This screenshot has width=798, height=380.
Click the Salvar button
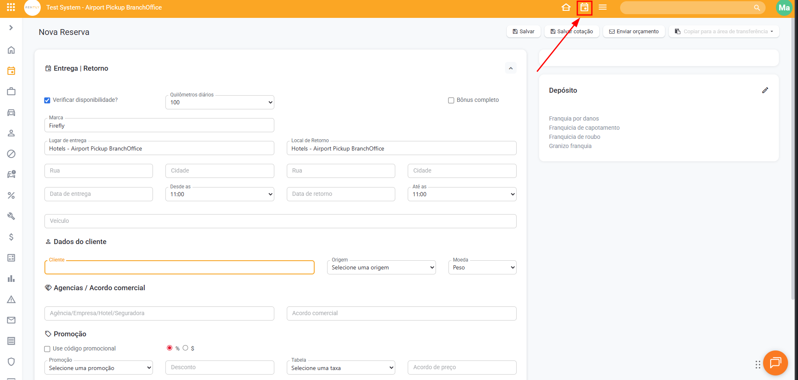click(523, 32)
